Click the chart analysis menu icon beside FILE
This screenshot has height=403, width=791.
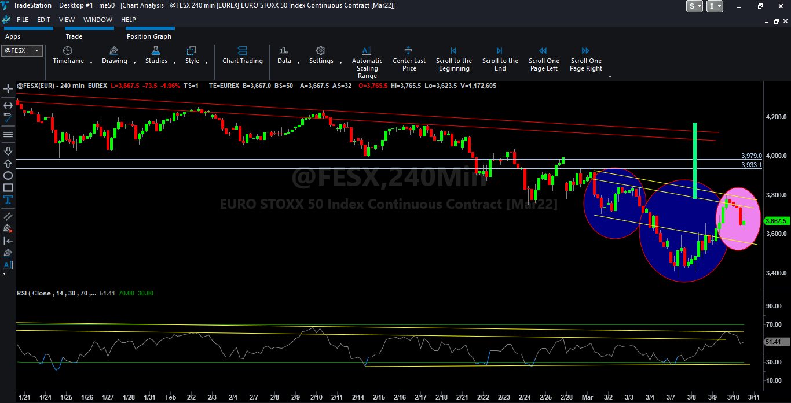(x=6, y=20)
